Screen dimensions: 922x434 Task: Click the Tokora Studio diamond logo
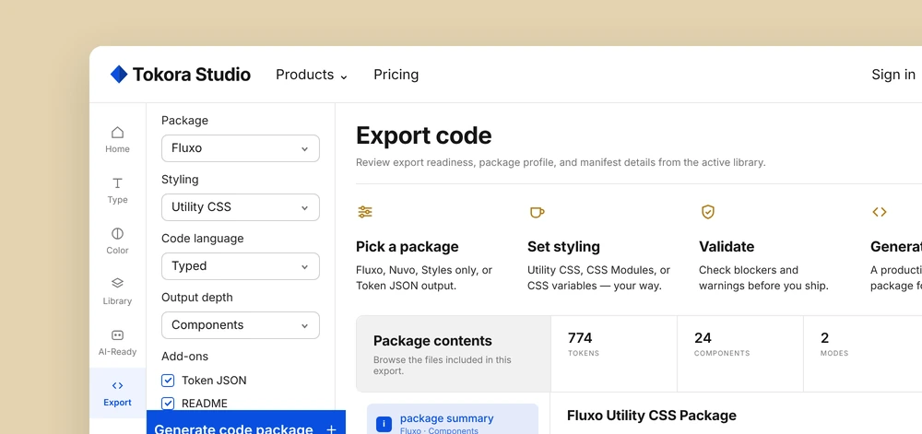[119, 75]
